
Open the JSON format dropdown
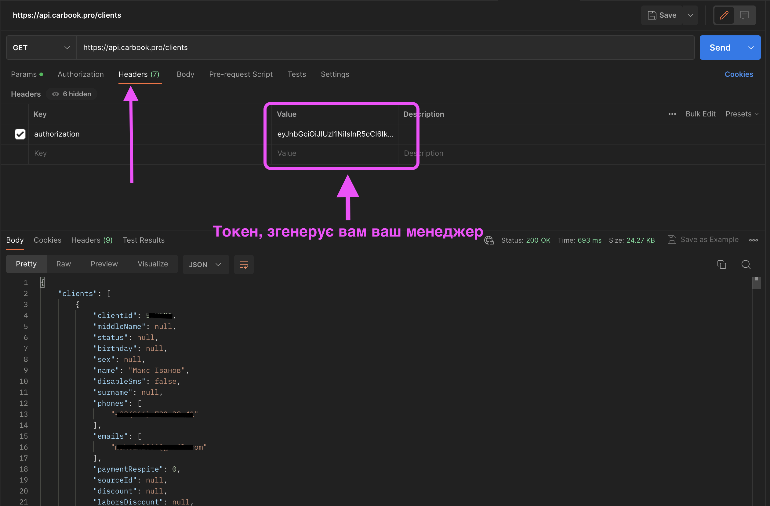pyautogui.click(x=205, y=265)
